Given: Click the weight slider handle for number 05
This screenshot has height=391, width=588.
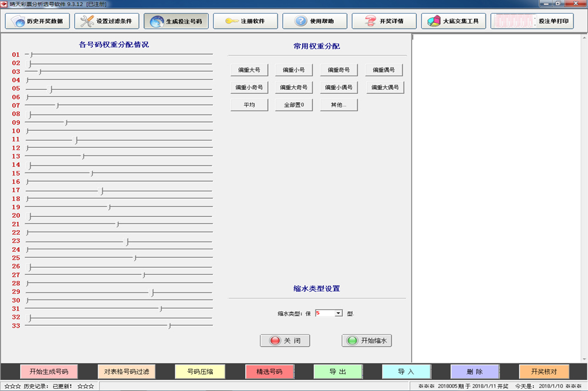Looking at the screenshot, I should [51, 89].
